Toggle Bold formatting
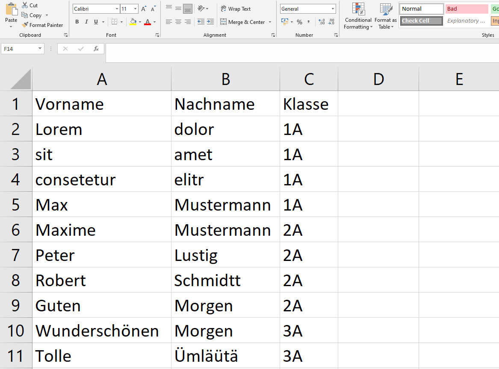This screenshot has height=369, width=499. (77, 22)
